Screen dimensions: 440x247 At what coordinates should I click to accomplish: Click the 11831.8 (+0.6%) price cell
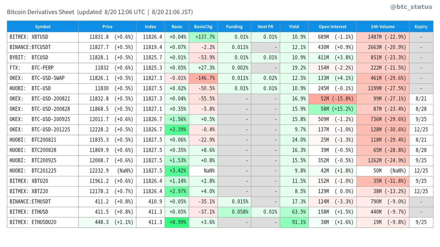107,37
